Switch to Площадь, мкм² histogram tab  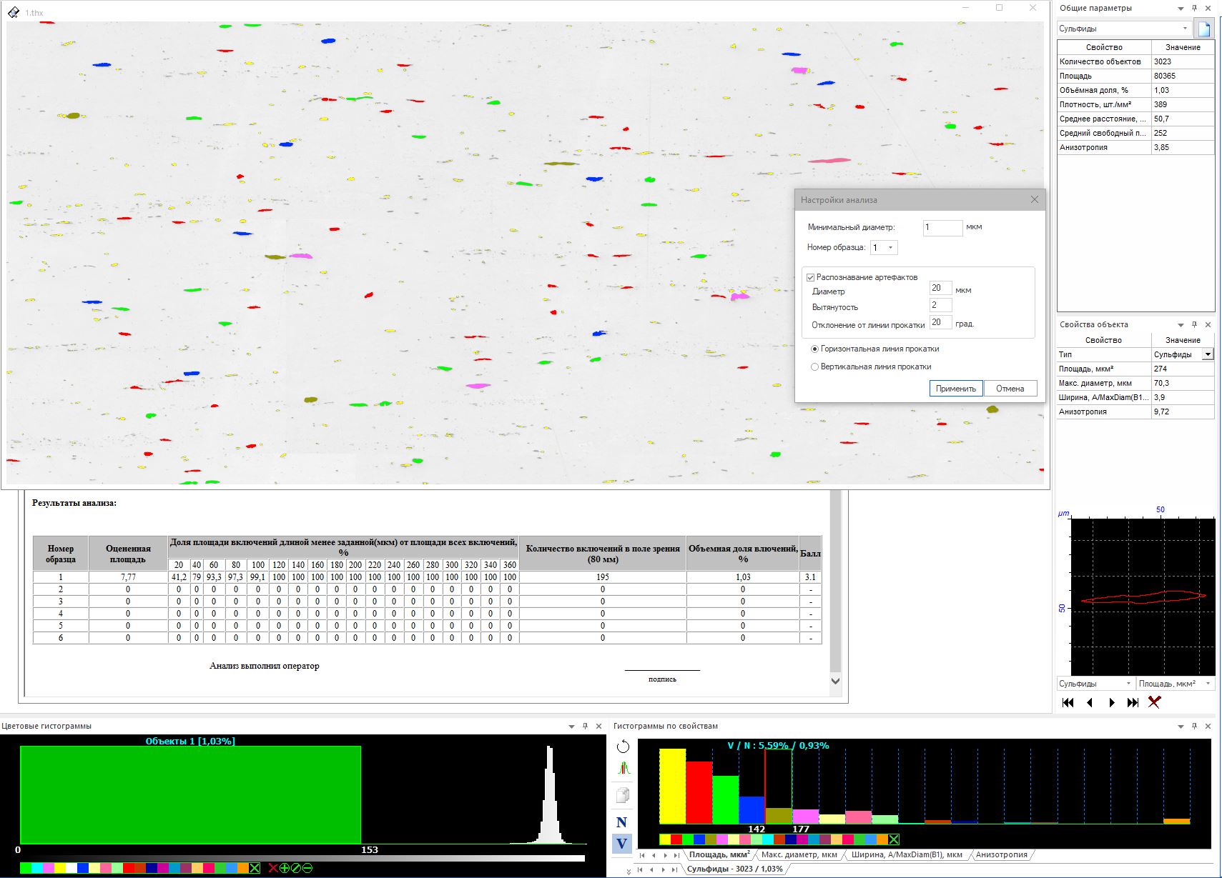(x=719, y=854)
